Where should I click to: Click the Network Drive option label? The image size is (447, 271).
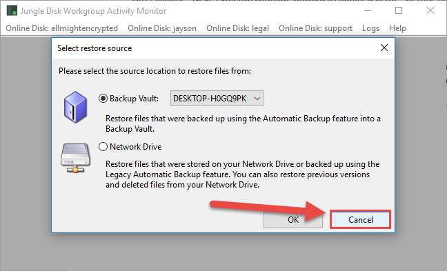[x=136, y=147]
